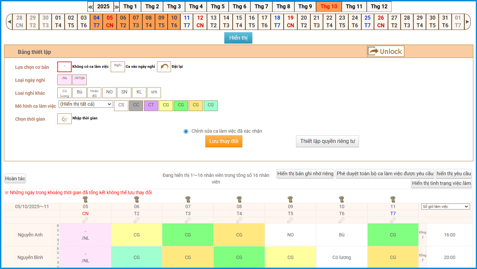Click the pencil edit icon under CN column
Viewport: 477px width, 269px height.
click(85, 220)
